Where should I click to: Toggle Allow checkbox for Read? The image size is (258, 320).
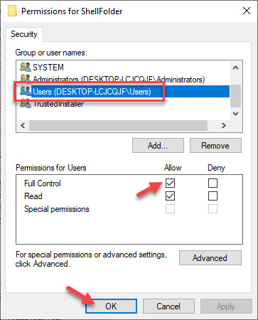[170, 196]
